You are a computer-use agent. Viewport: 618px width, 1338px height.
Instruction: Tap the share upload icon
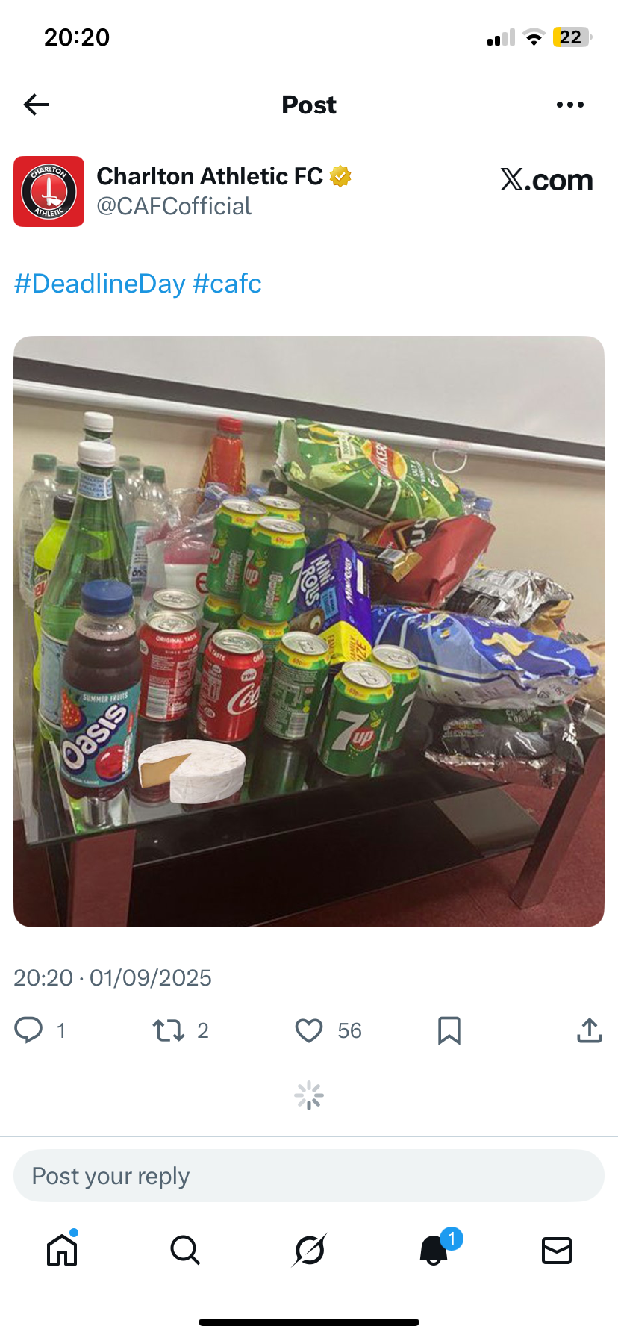(x=589, y=1030)
